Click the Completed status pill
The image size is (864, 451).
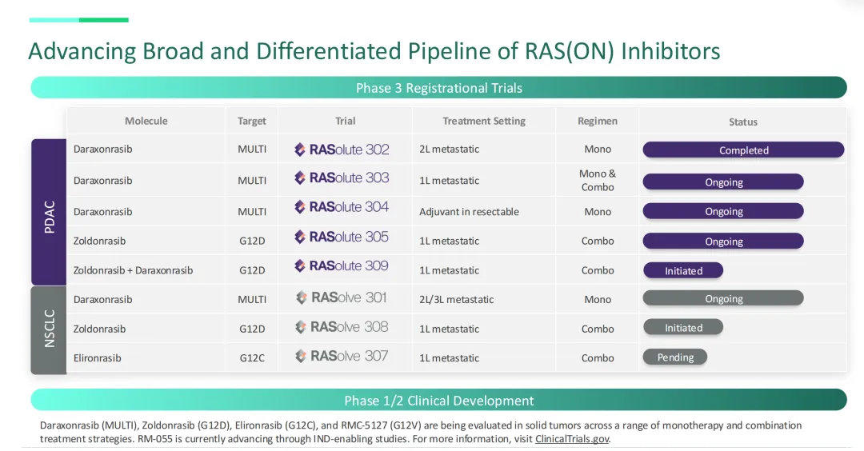[x=743, y=150]
